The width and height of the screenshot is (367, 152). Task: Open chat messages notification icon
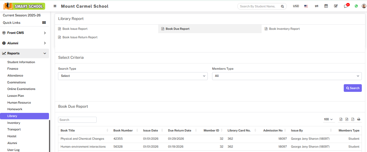coord(346,6)
